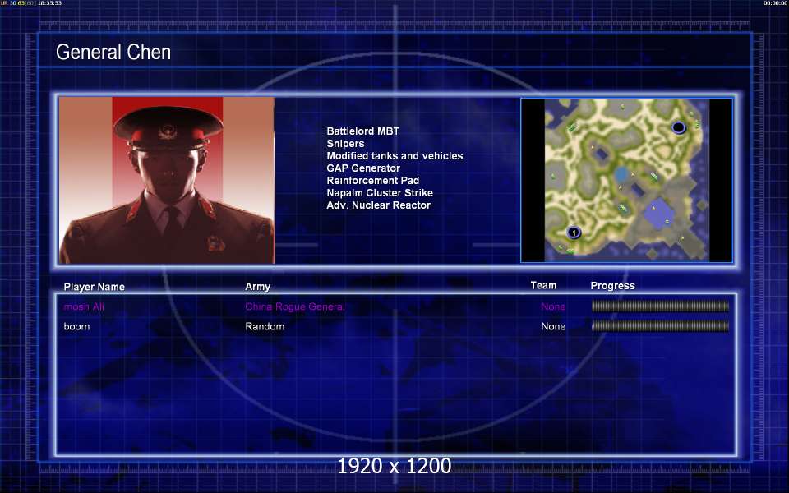Click the Team column header

click(543, 285)
